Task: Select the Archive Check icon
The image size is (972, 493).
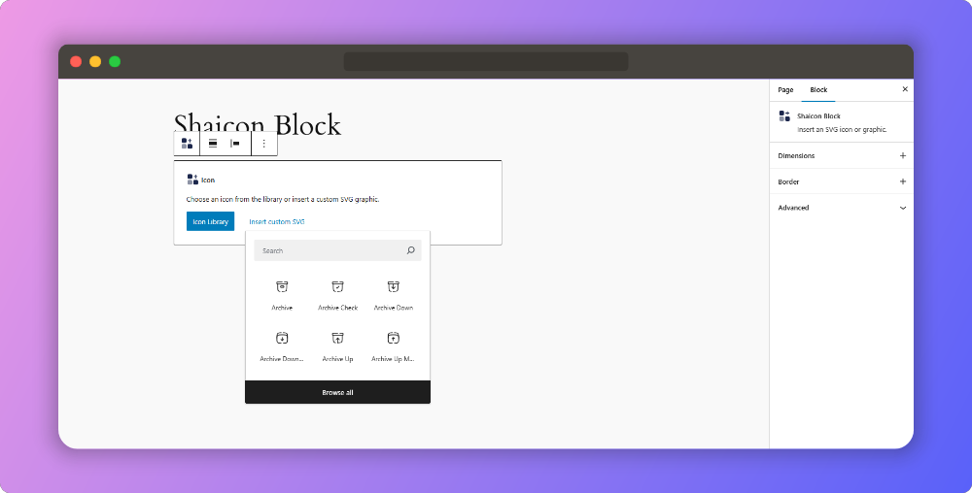Action: click(x=338, y=295)
